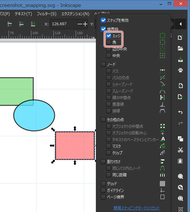The height and width of the screenshot is (212, 190).
Task: Click the Print icon
Action: [180, 70]
